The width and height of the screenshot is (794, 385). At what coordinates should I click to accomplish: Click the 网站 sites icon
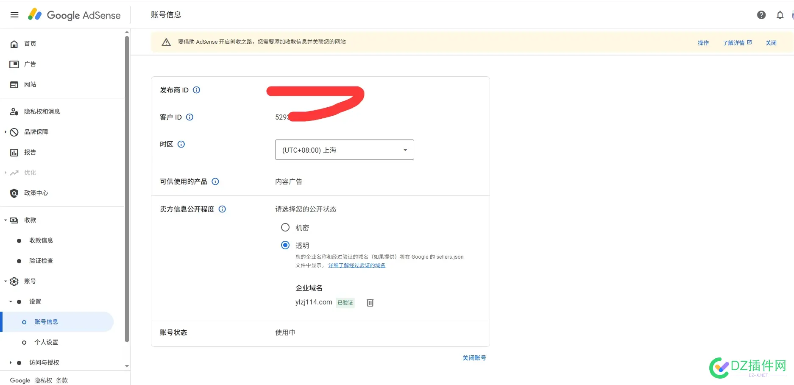14,84
